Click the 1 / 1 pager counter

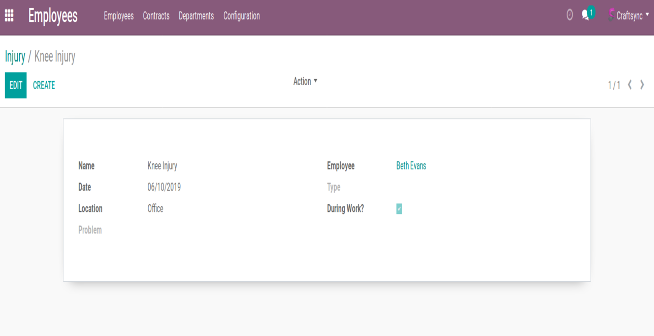click(614, 85)
